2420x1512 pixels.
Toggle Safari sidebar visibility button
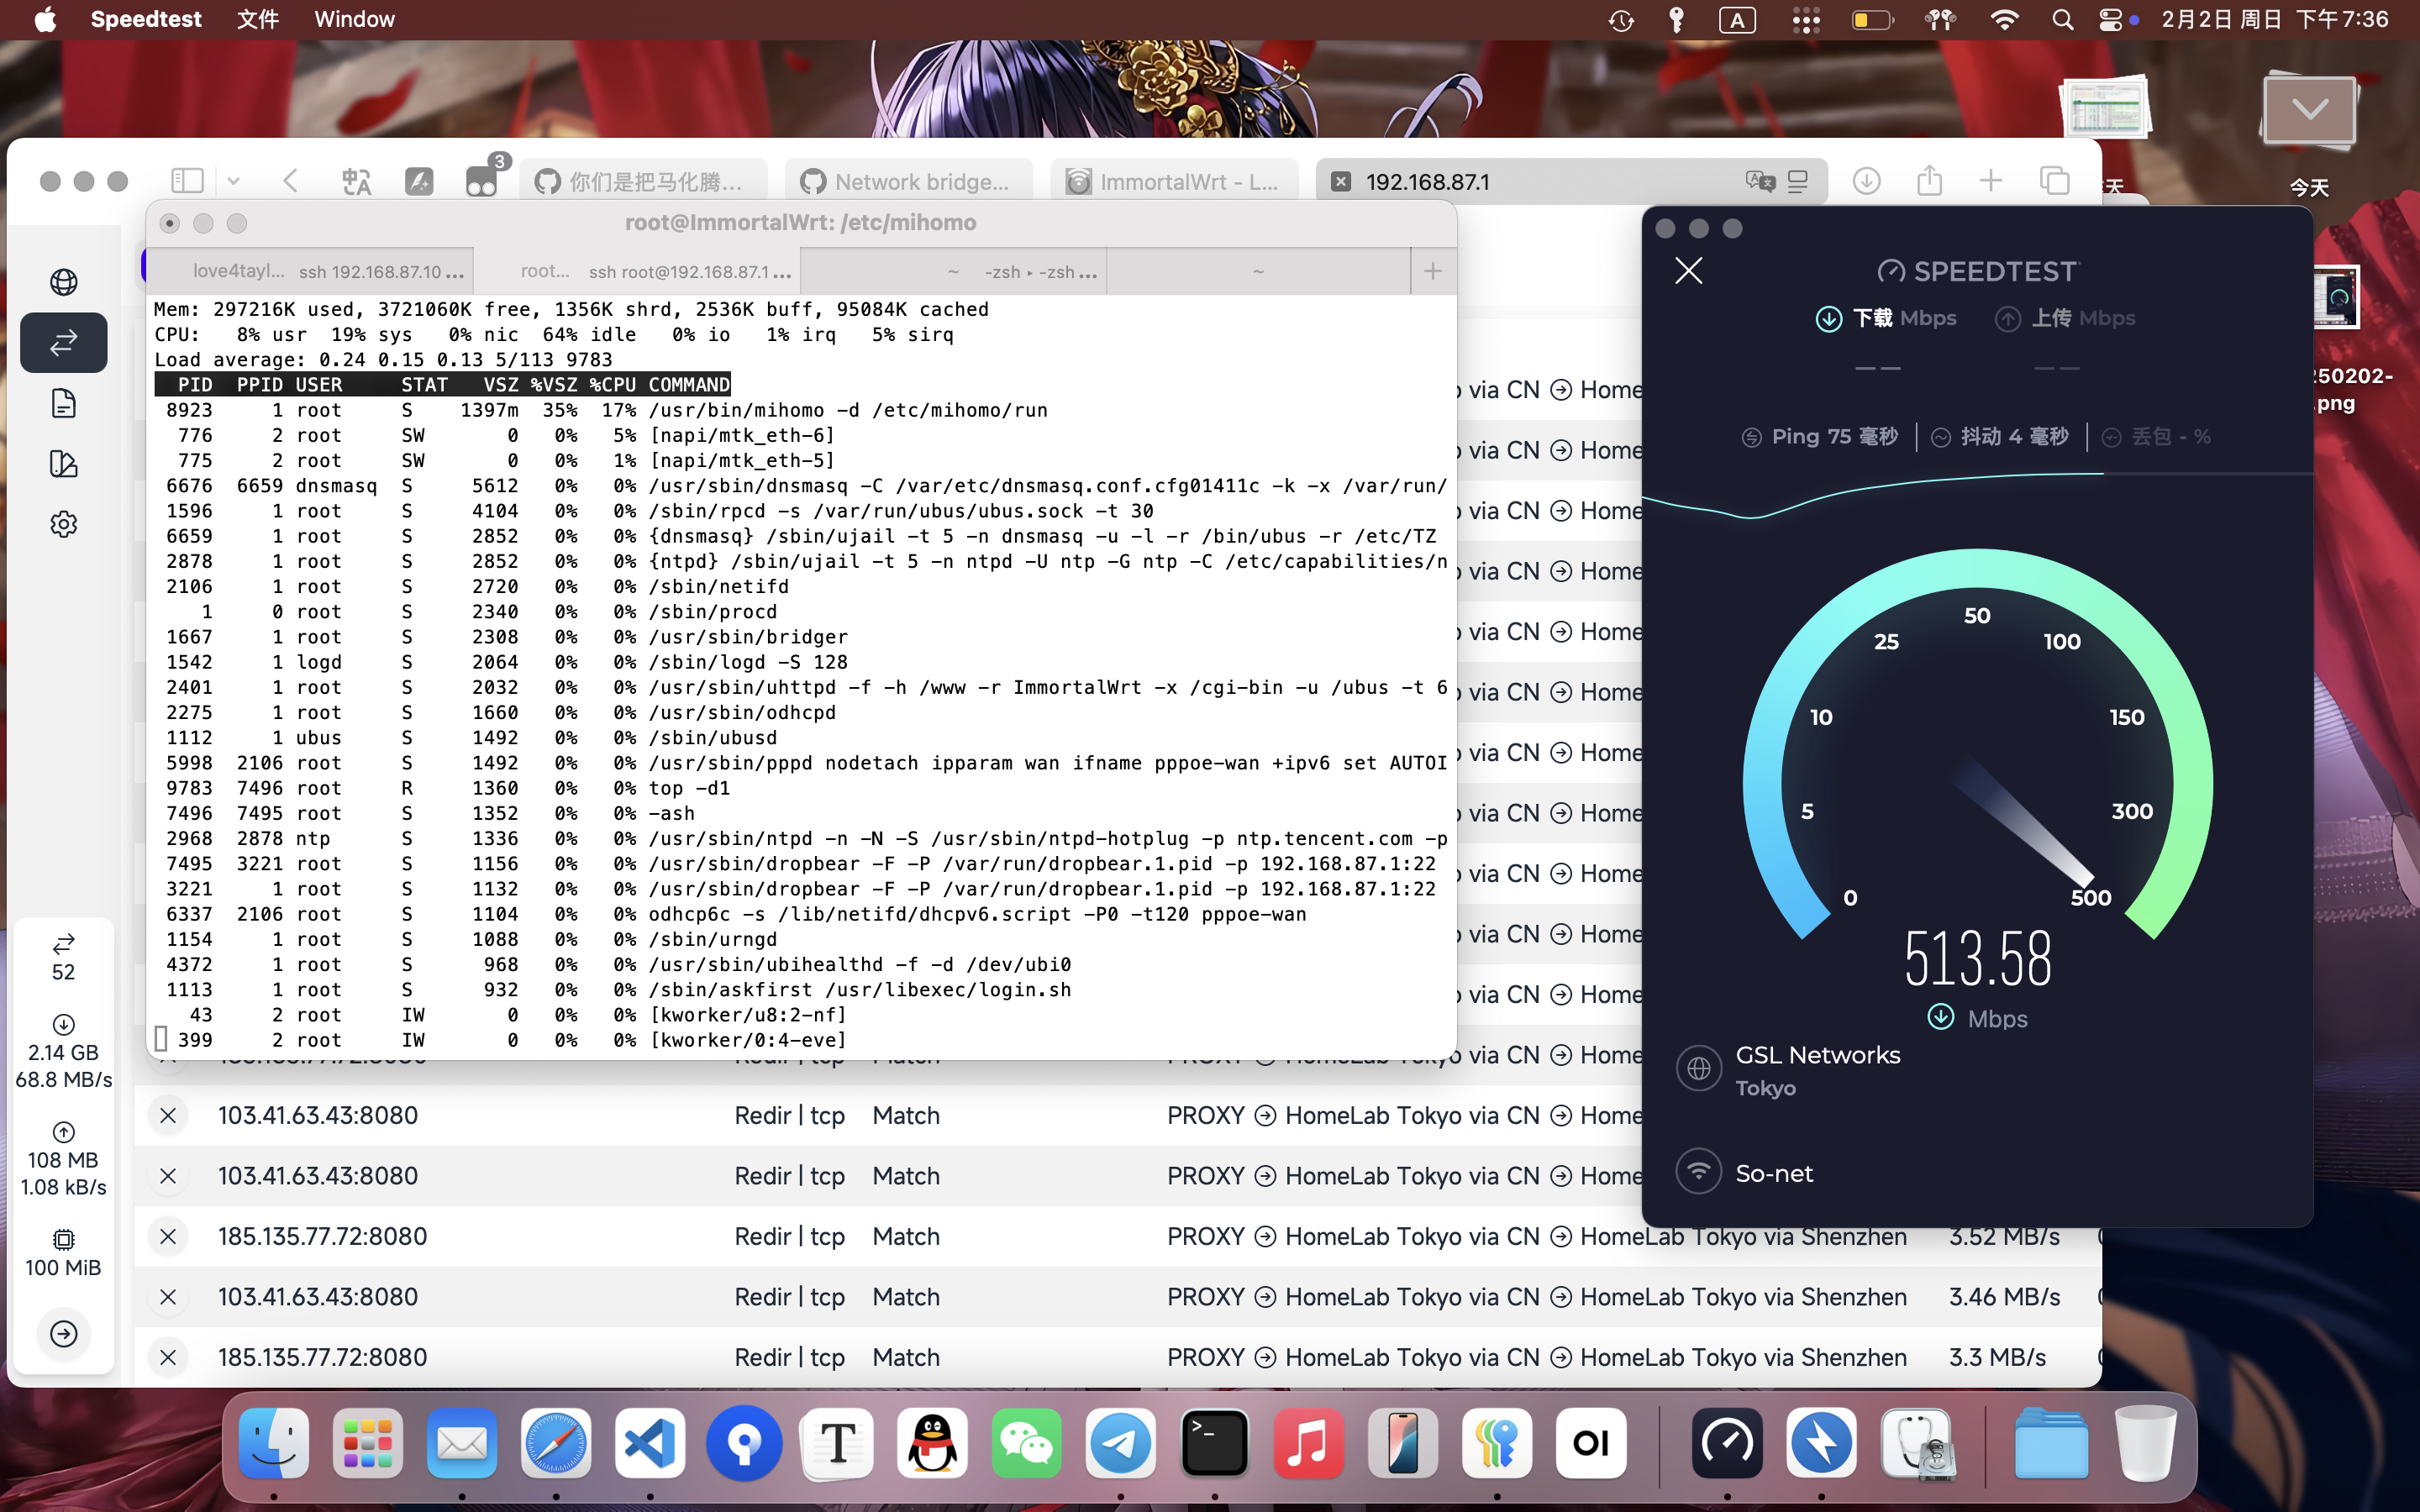[x=187, y=181]
